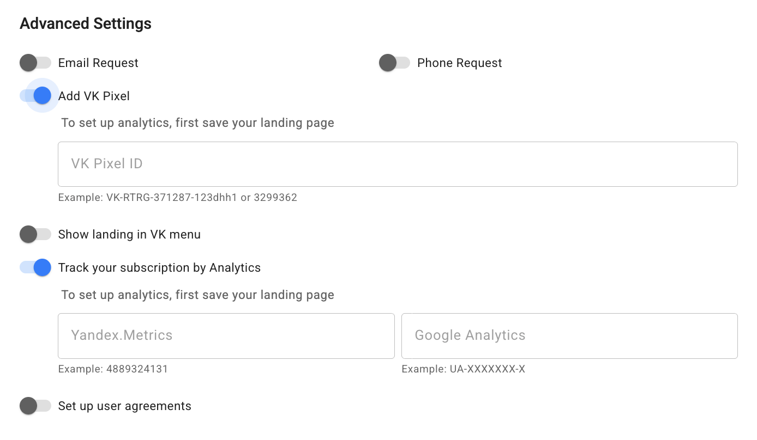Click the Google Analytics input field
Viewport: 757px width, 440px height.
click(569, 335)
